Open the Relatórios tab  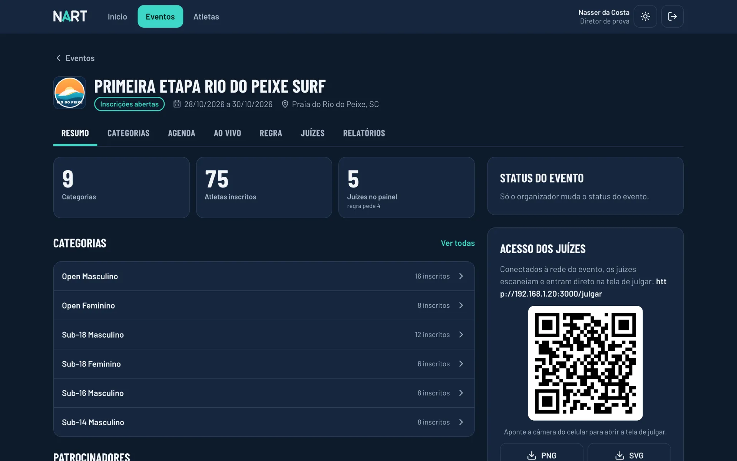point(364,133)
